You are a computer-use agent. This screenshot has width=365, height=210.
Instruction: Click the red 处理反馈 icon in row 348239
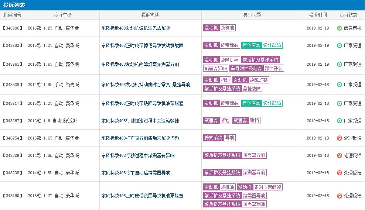340,155
